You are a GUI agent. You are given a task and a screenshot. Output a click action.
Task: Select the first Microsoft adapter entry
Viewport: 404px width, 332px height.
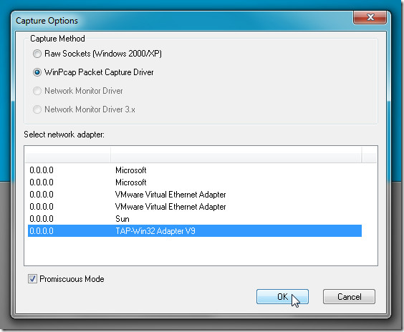[195, 170]
